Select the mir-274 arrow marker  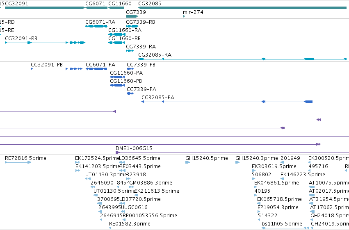(x=184, y=16)
